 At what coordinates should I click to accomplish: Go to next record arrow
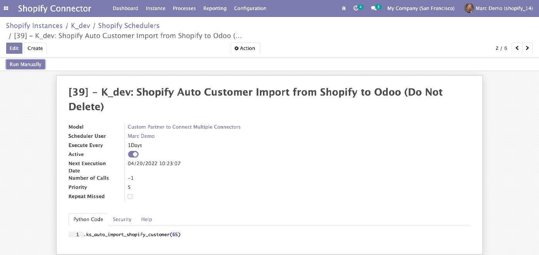click(x=527, y=48)
